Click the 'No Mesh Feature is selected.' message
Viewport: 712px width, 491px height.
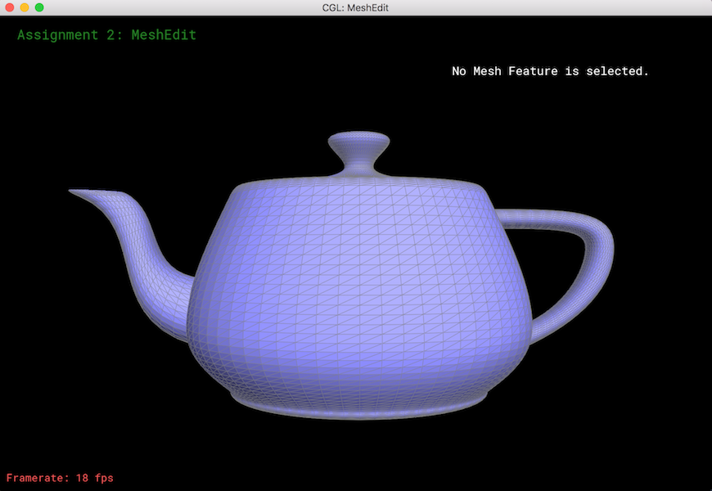coord(550,71)
